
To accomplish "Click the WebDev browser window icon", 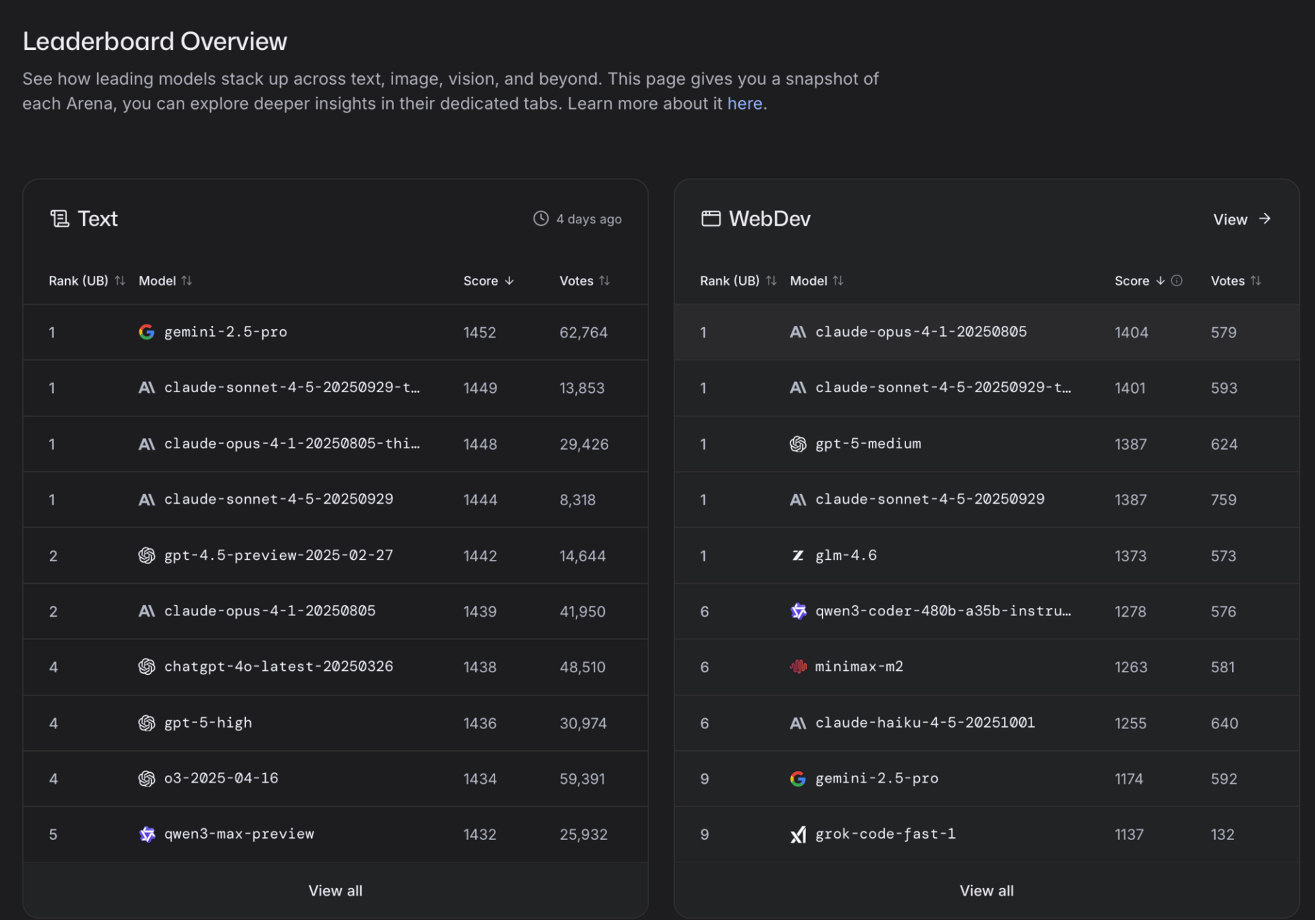I will [711, 218].
